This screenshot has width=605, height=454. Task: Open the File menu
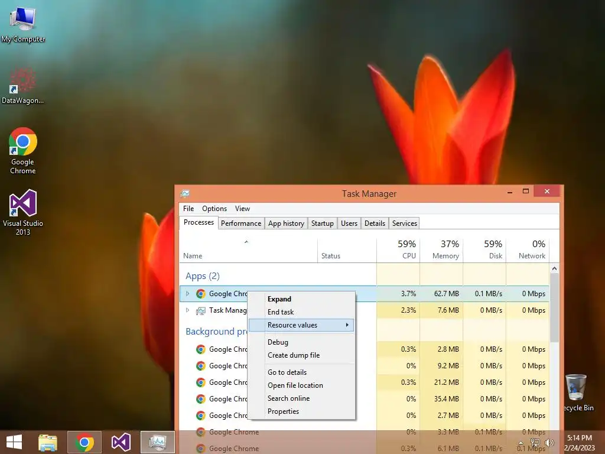click(x=188, y=209)
